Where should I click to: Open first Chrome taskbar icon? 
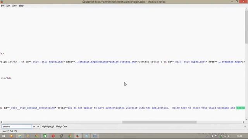[36, 136]
